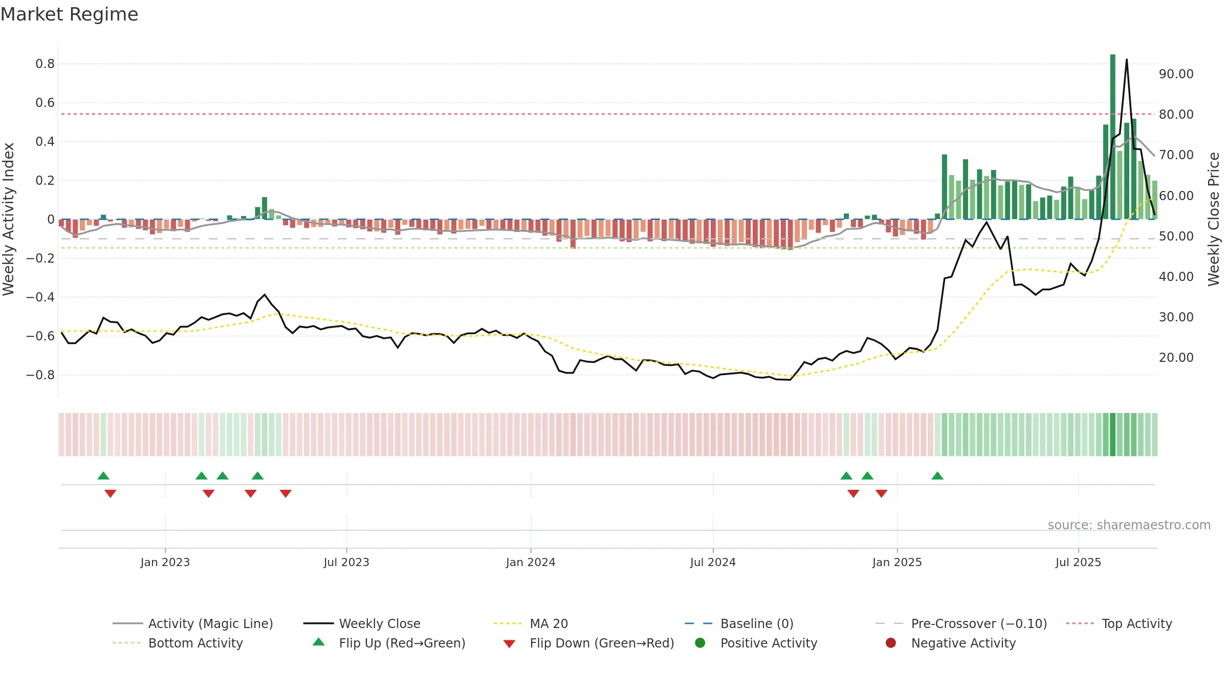The height and width of the screenshot is (691, 1228).
Task: Click the Jul 2025 axis label
Action: click(1078, 562)
